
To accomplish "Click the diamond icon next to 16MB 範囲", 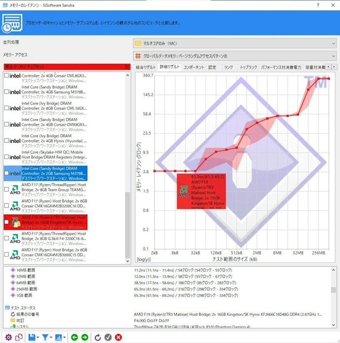I will [x=13, y=270].
